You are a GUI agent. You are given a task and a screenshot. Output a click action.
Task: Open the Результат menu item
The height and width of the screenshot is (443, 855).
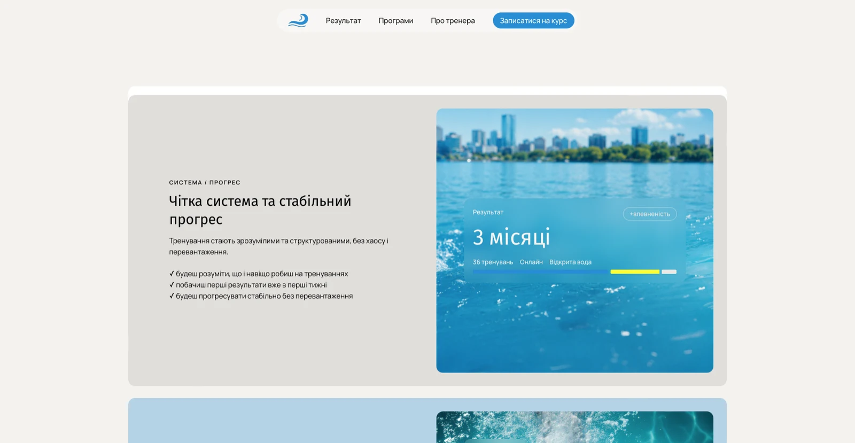343,21
